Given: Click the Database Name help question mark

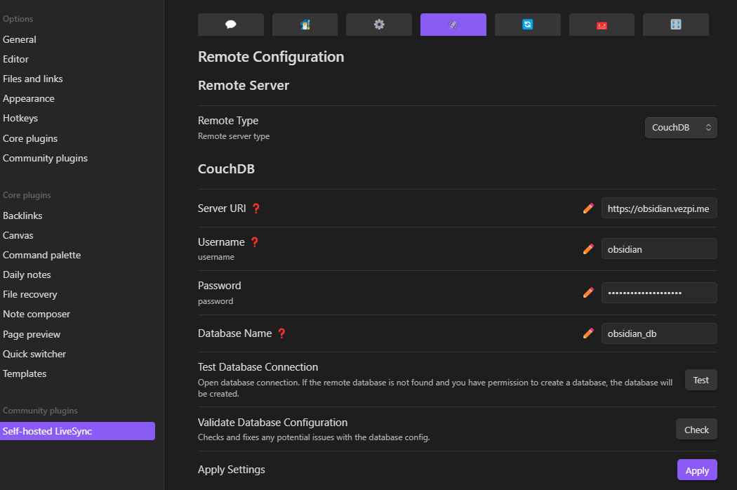Looking at the screenshot, I should point(281,333).
